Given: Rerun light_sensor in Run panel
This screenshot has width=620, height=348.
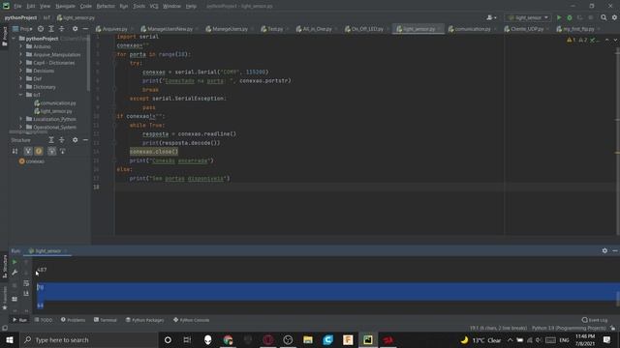Looking at the screenshot, I should point(15,262).
